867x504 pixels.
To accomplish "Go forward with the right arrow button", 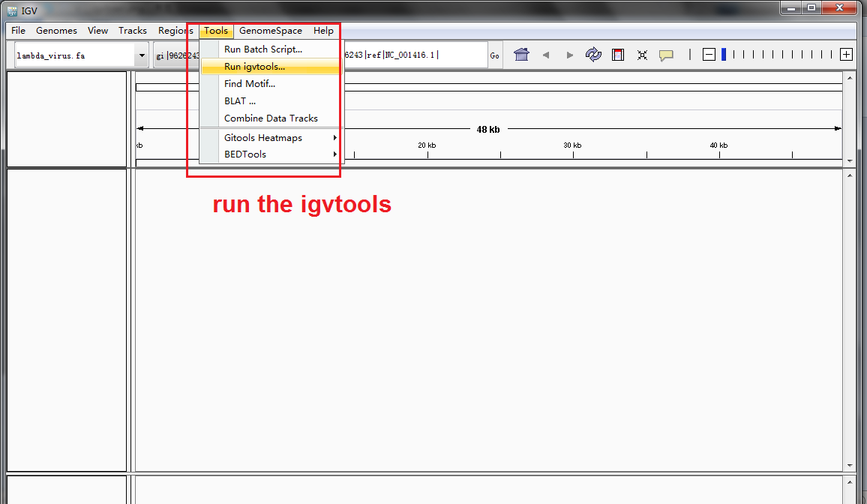I will [569, 55].
